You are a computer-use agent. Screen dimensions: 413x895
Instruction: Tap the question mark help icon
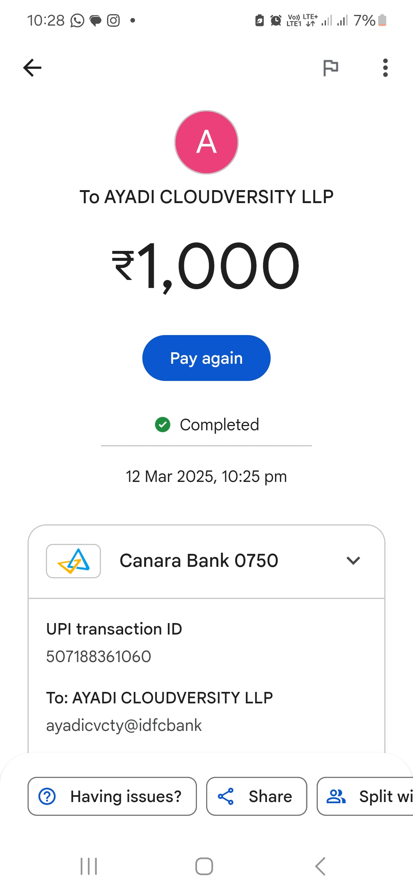(x=47, y=796)
